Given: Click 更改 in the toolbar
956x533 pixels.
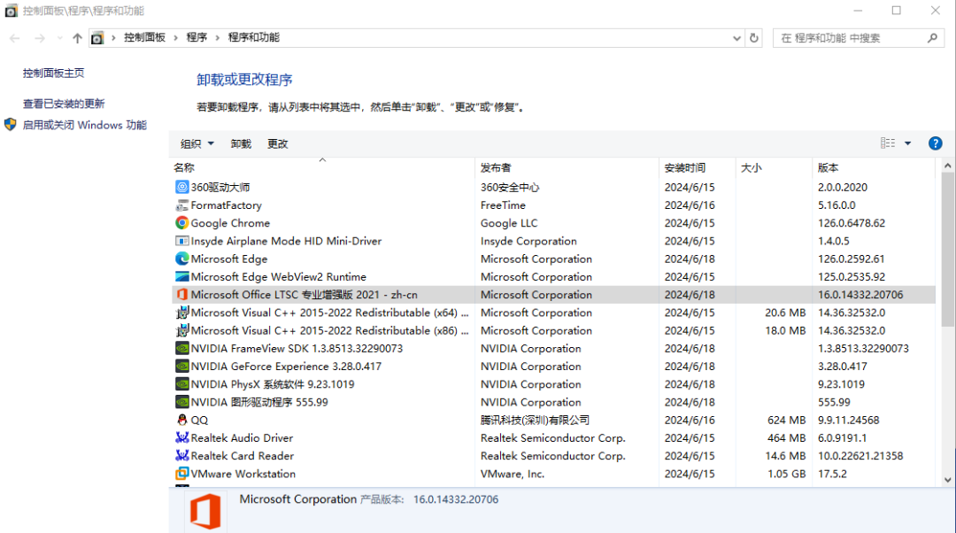Looking at the screenshot, I should pos(277,144).
